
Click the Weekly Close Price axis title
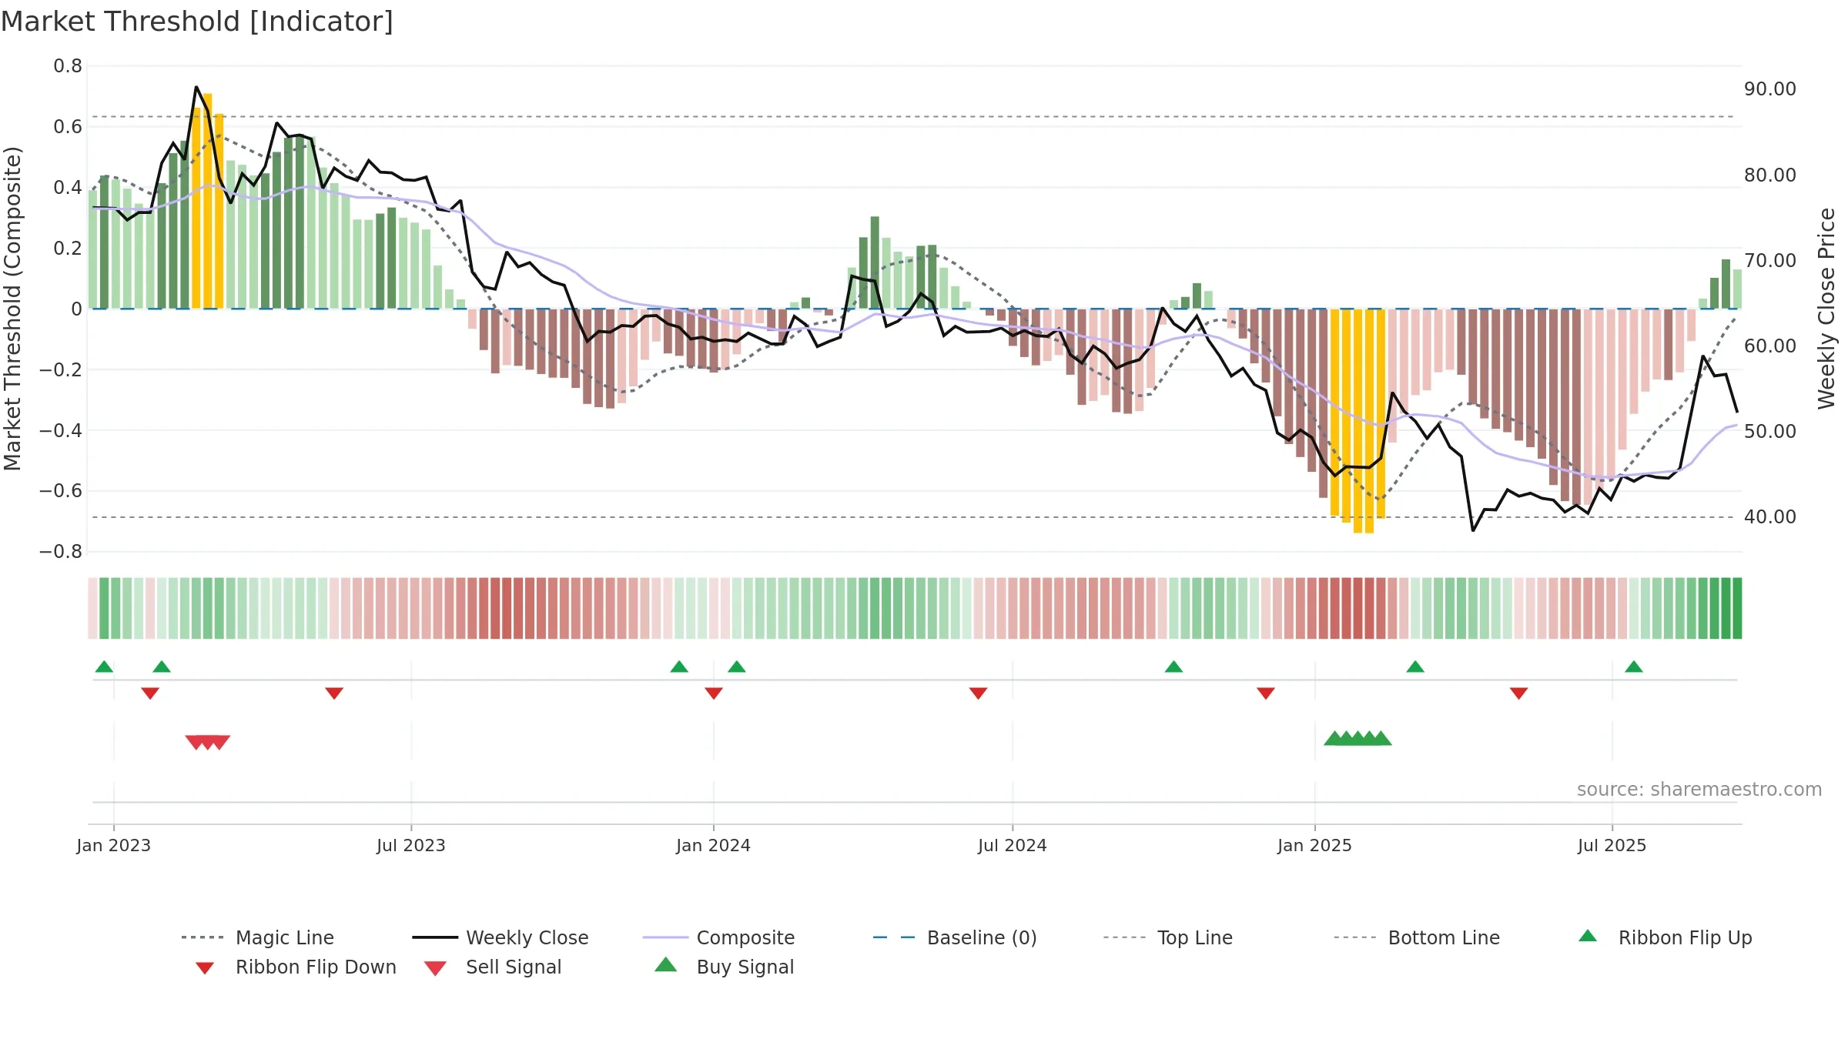point(1827,309)
